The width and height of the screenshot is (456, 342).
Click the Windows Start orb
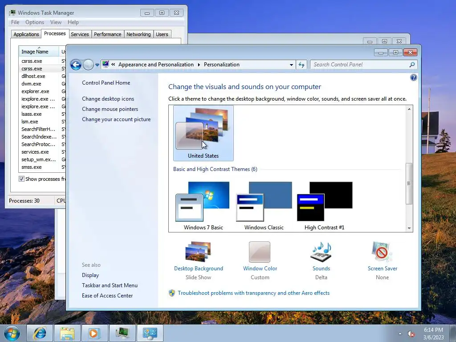click(12, 333)
